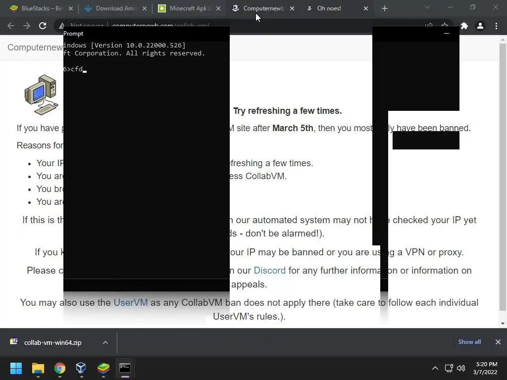Close the downloads bar
The height and width of the screenshot is (380, 507).
[498, 342]
